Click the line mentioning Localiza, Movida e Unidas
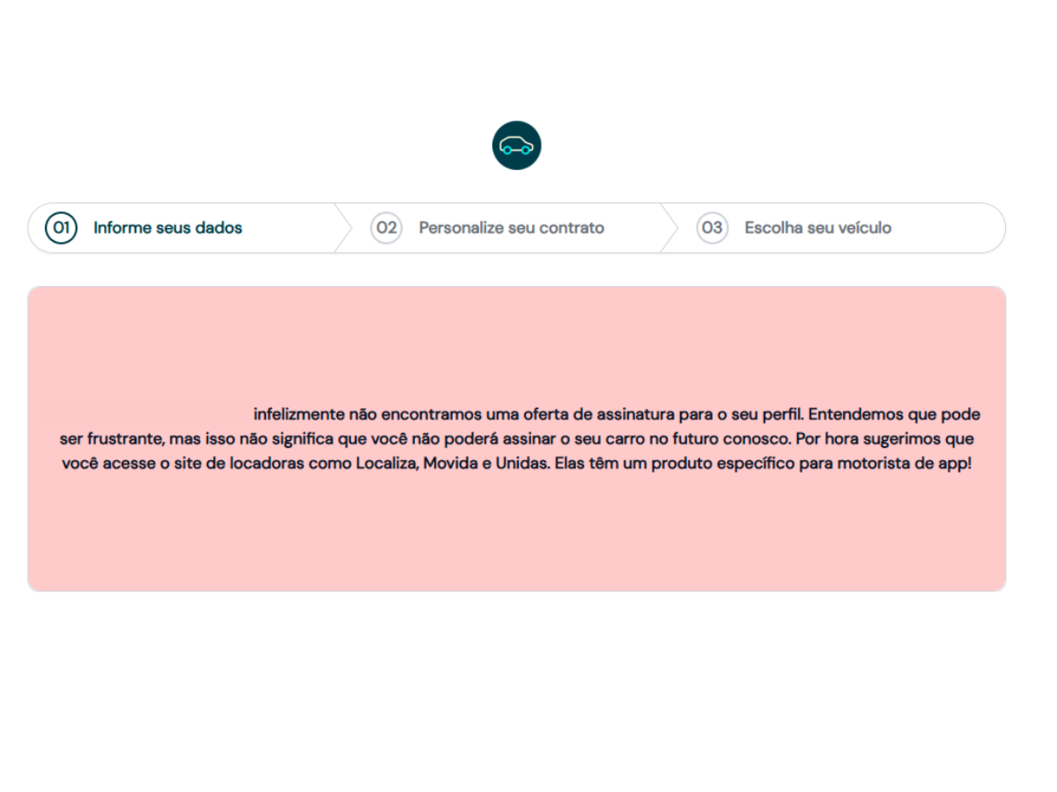The image size is (1057, 792). click(517, 463)
